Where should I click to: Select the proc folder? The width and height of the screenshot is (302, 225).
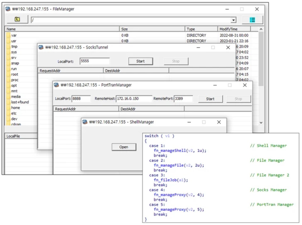15,80
